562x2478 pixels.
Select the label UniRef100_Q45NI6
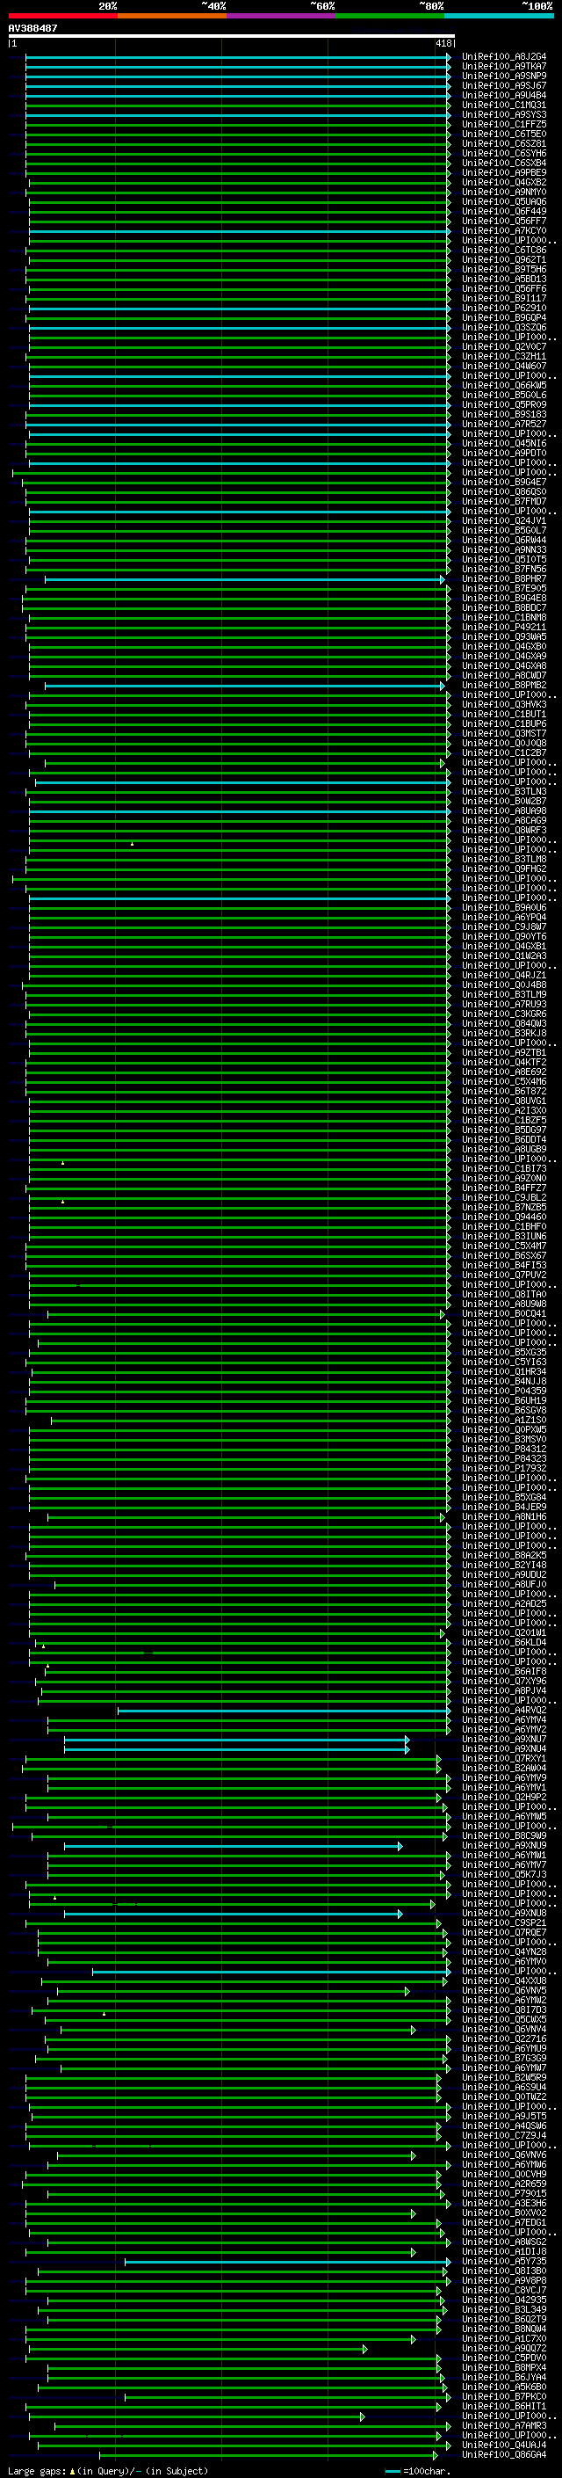click(504, 443)
